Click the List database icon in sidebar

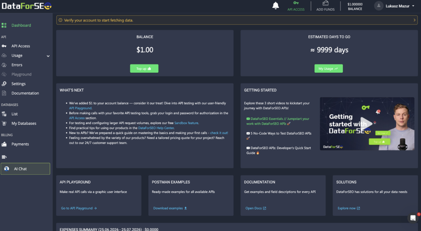tap(4, 114)
